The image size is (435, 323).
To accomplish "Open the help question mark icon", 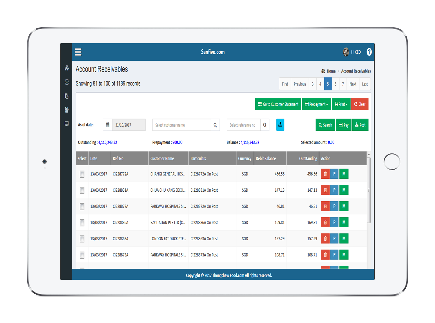I will pos(369,52).
